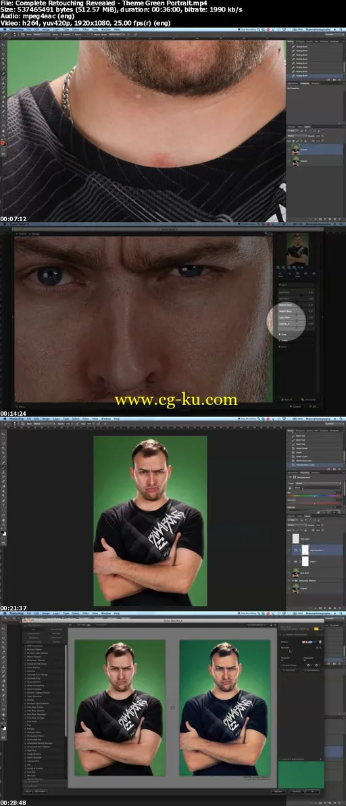Select the Retouch layer in 00:07:12 frame
Viewport: 346px width, 806px height.
pos(311,149)
